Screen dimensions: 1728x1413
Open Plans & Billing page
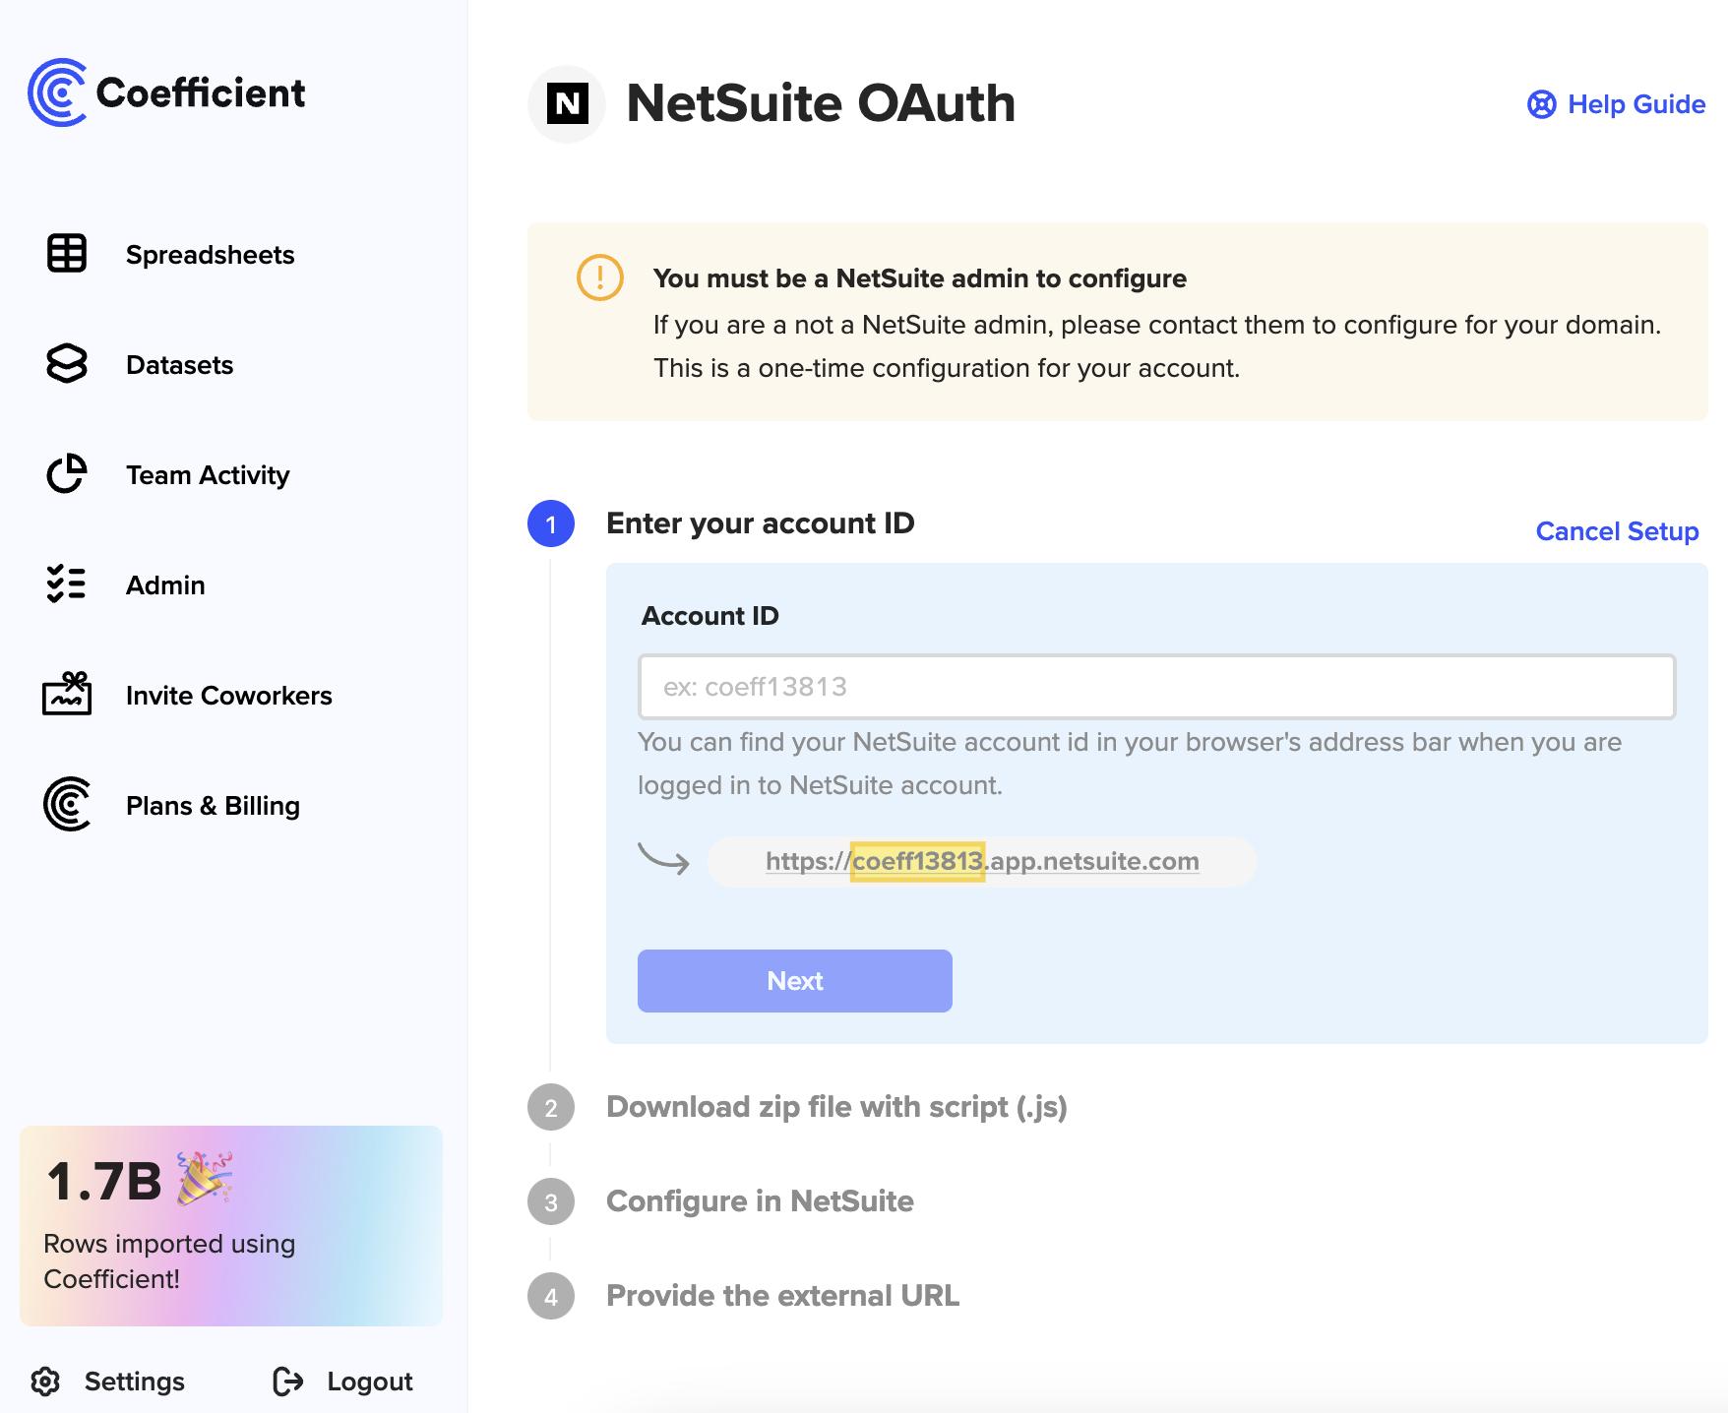pyautogui.click(x=213, y=806)
